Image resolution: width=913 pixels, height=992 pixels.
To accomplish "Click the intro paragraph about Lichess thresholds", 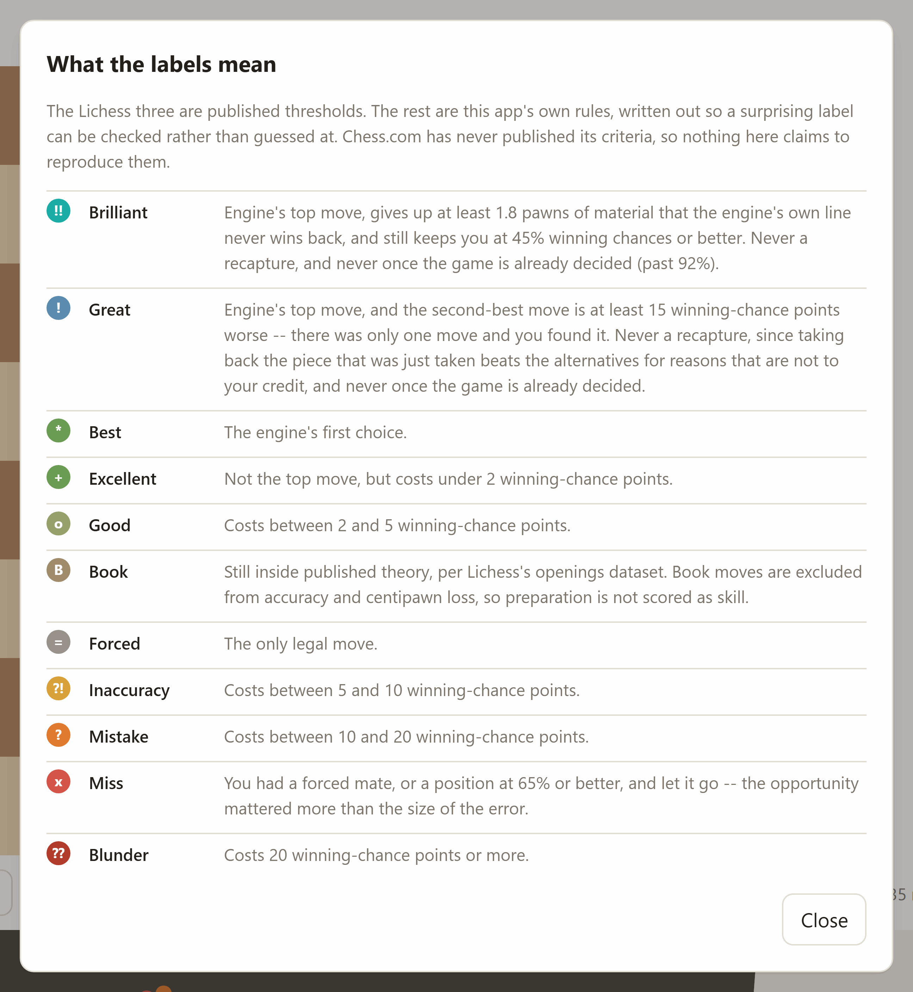I will [449, 136].
